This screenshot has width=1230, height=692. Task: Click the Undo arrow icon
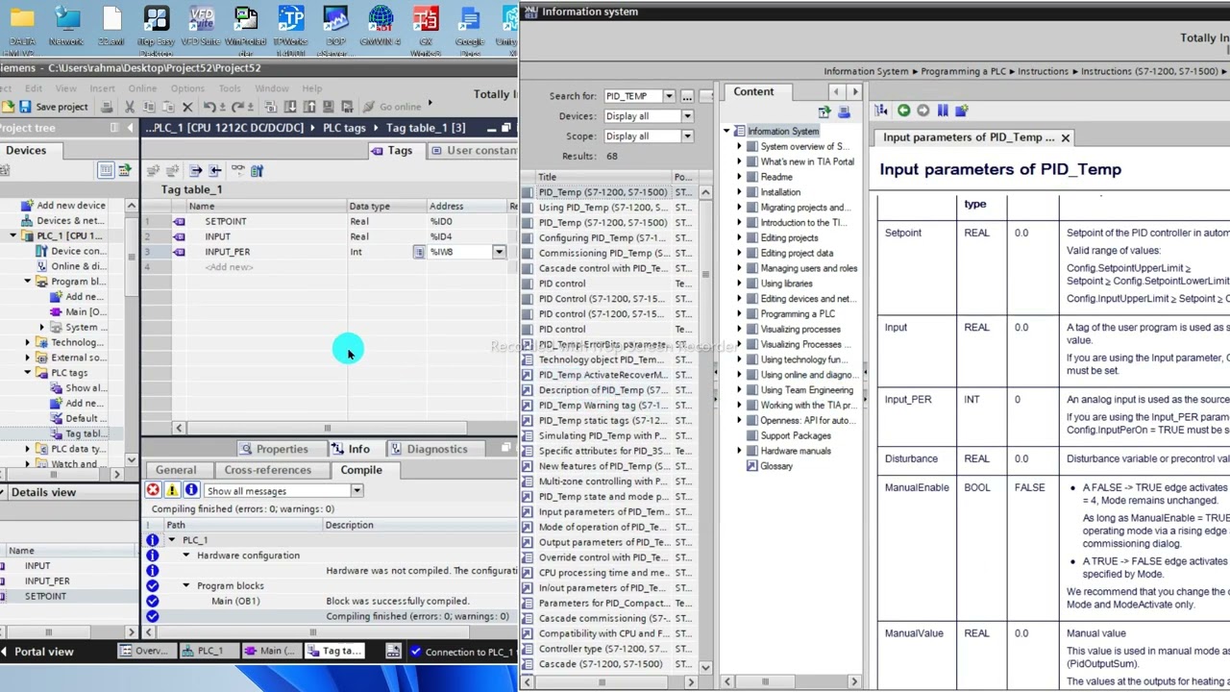[x=209, y=107]
